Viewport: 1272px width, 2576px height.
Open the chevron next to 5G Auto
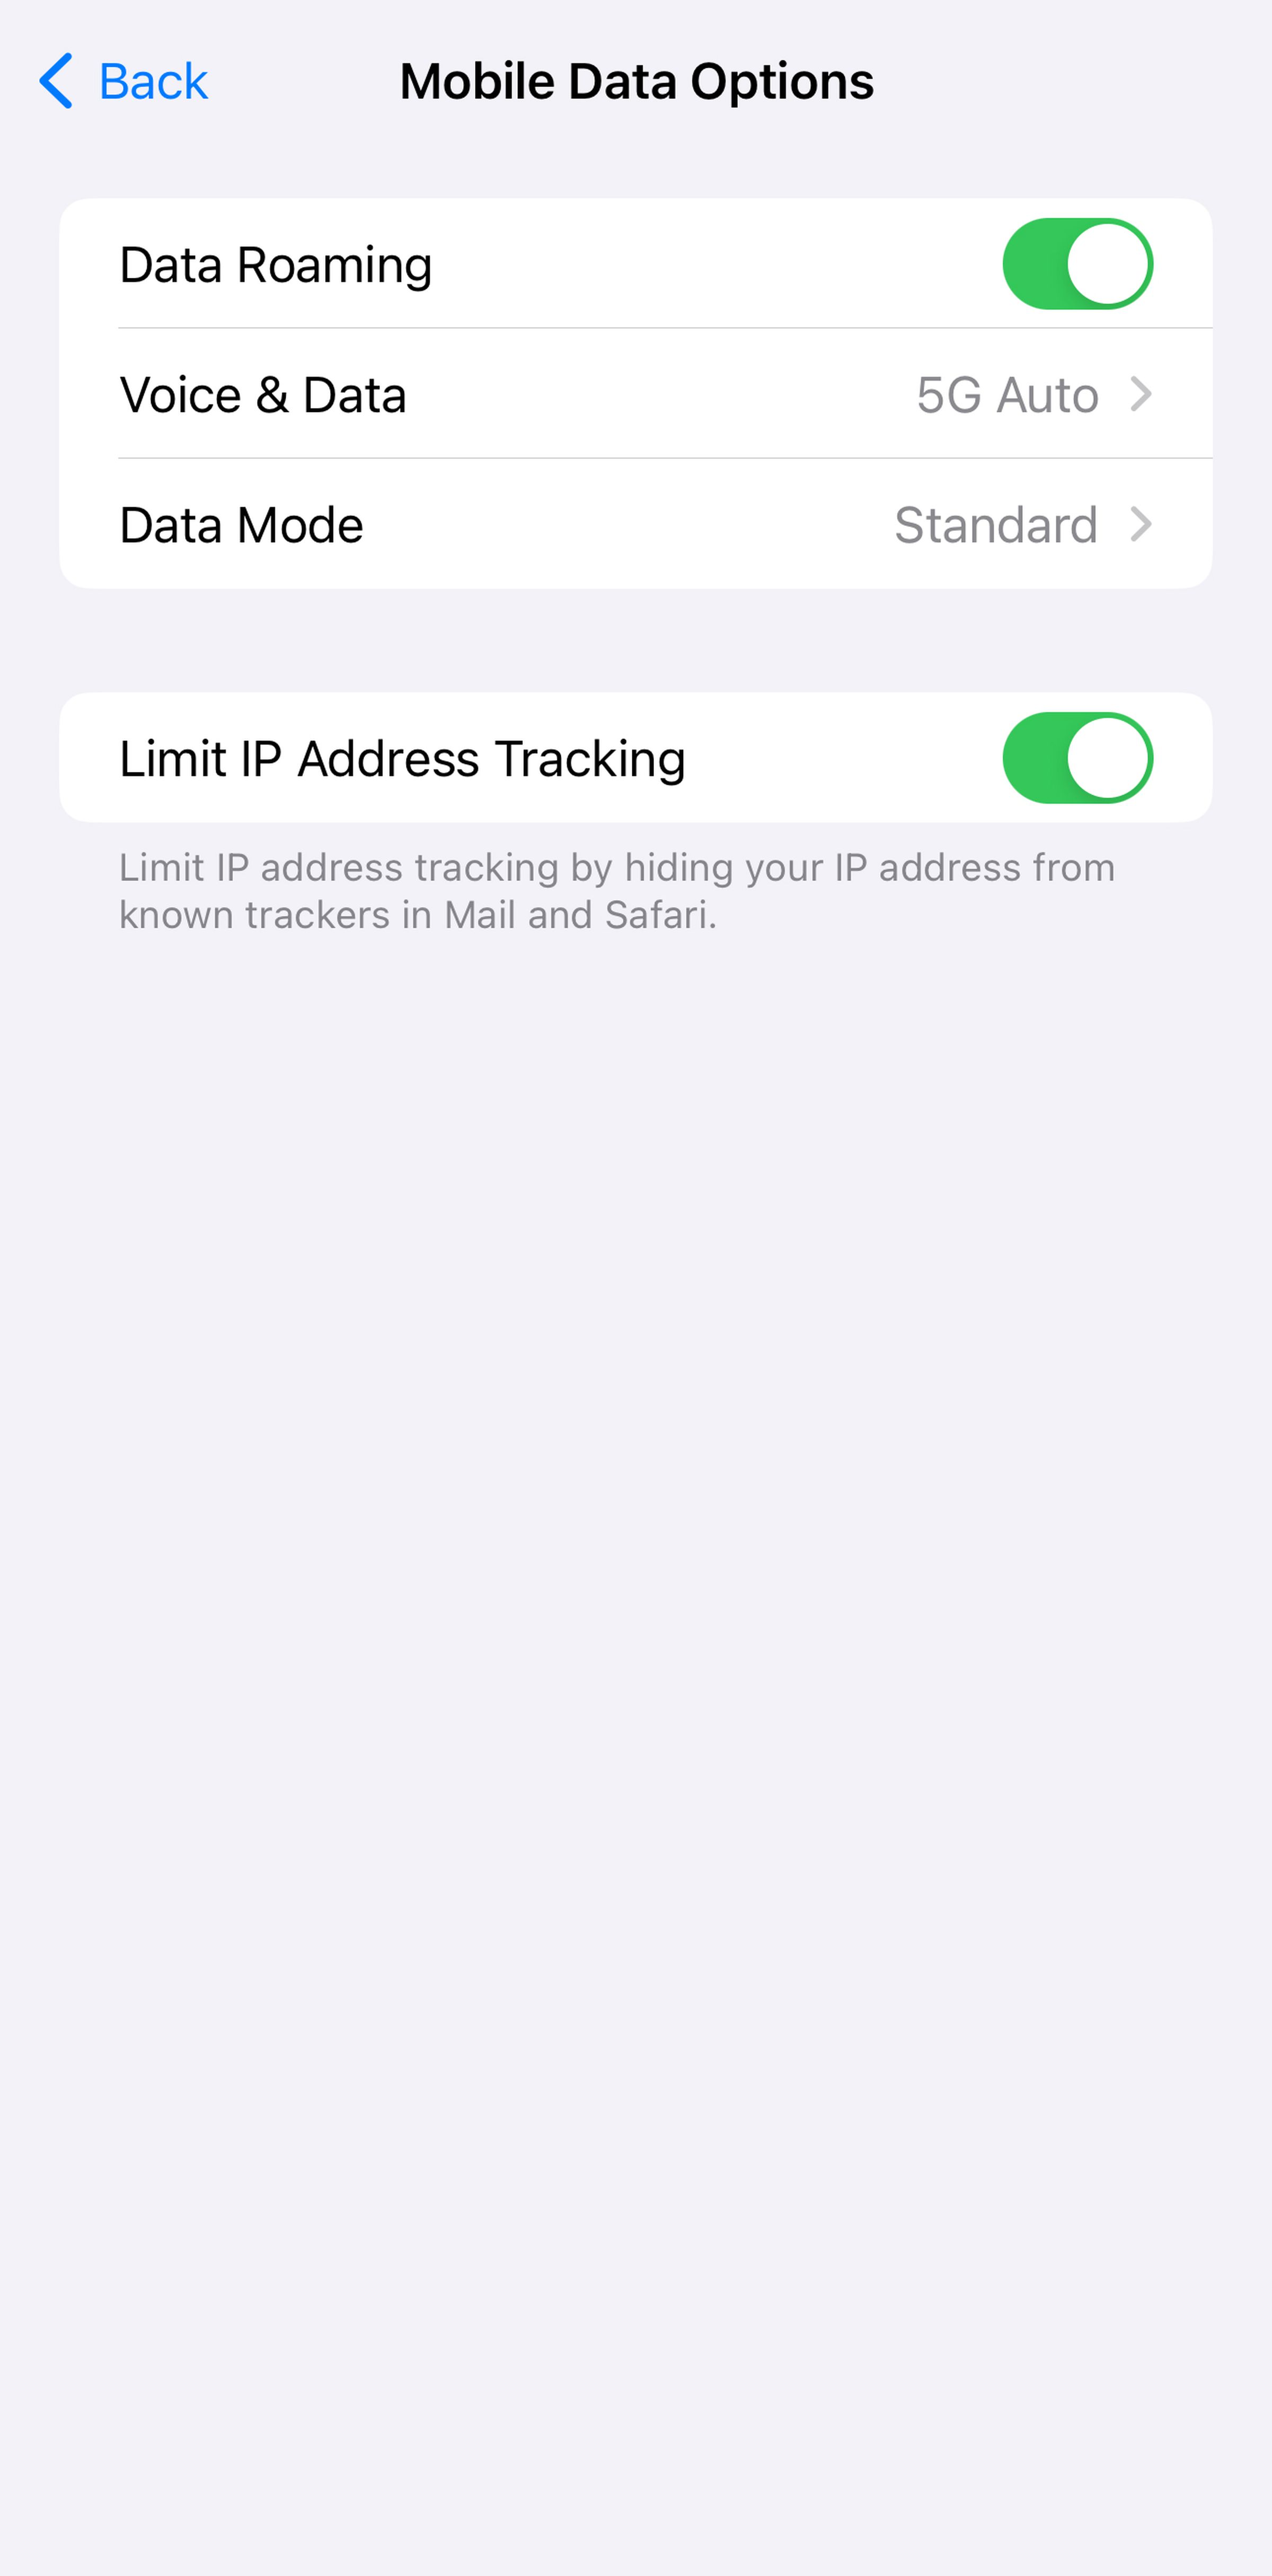tap(1141, 394)
